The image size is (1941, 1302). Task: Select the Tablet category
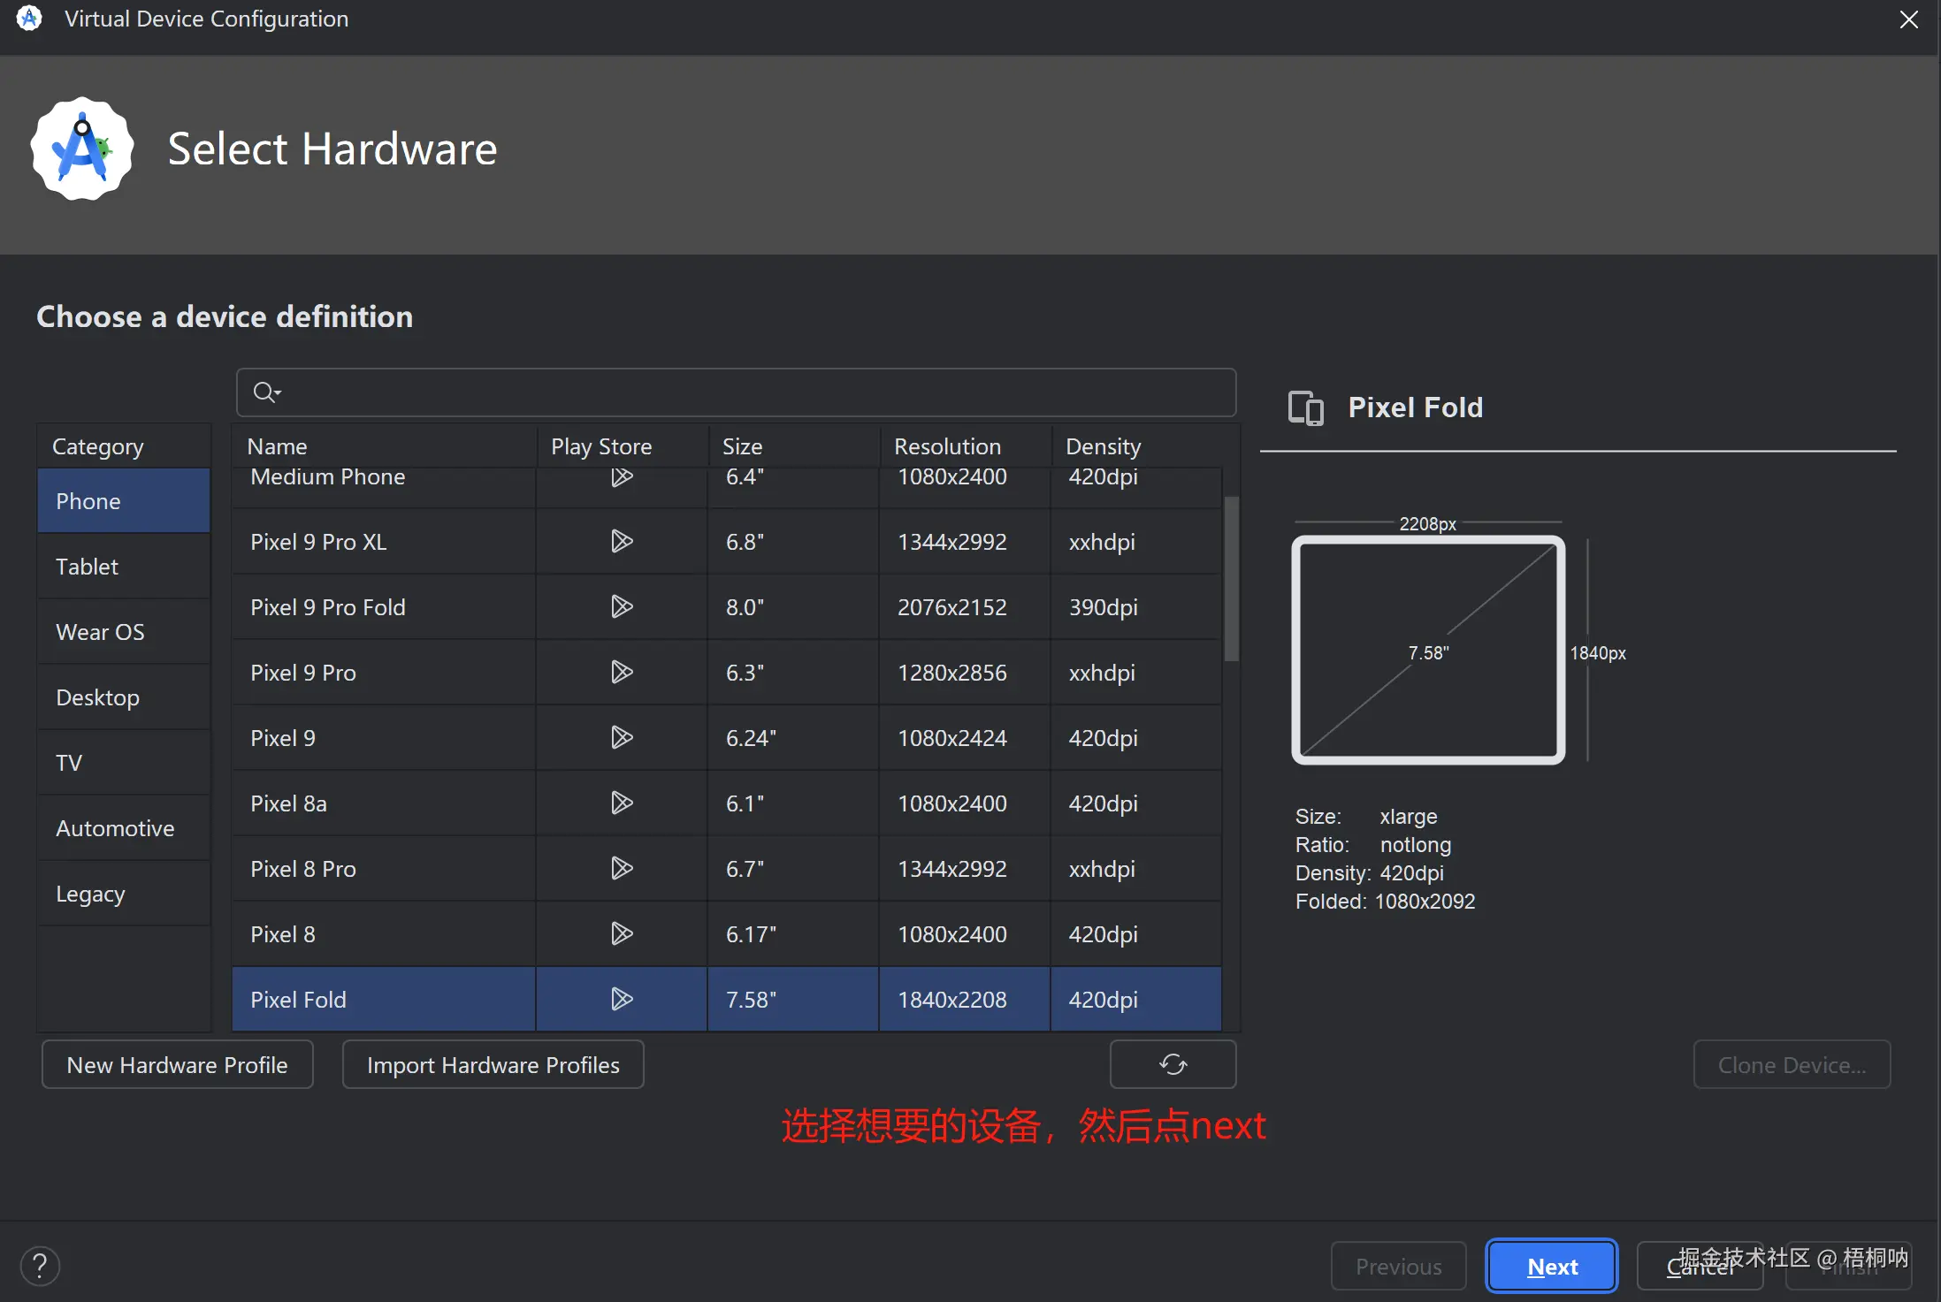(124, 567)
